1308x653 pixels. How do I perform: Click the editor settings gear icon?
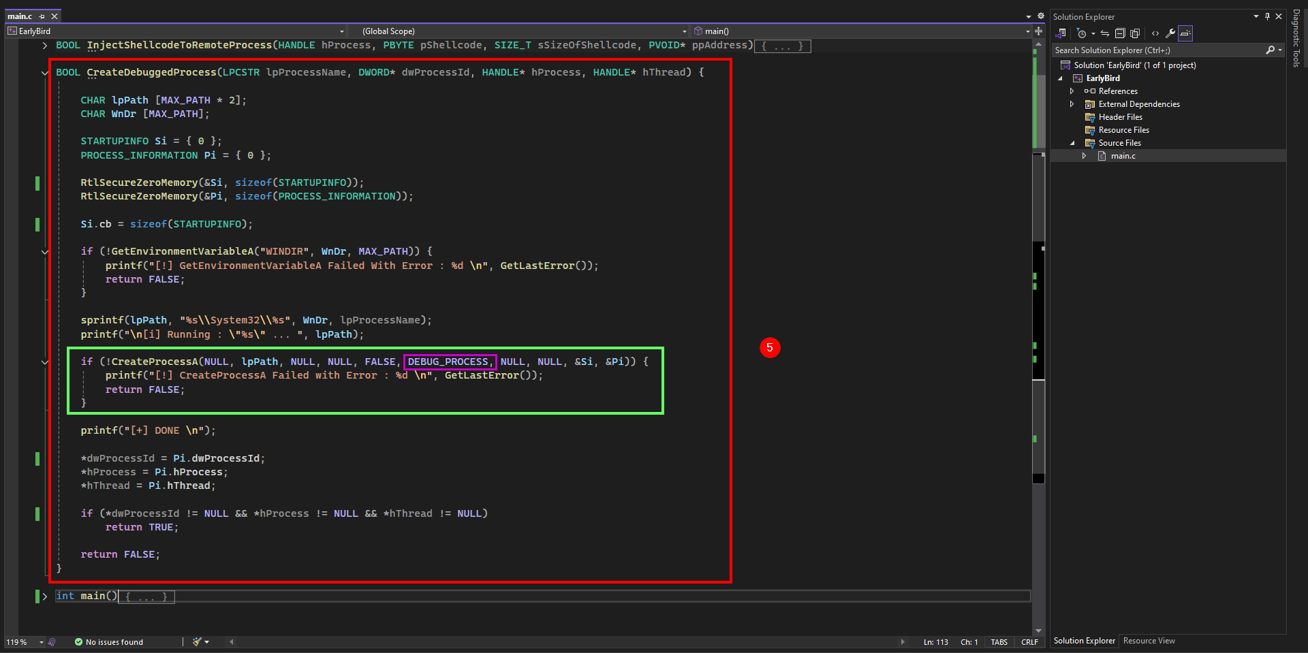1041,16
